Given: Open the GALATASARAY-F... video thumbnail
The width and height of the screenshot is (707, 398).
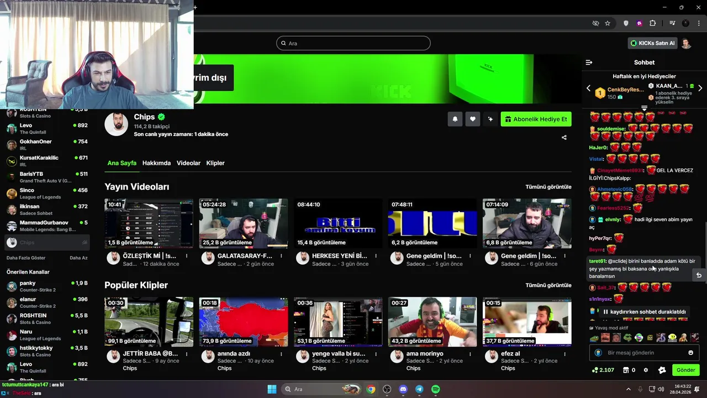Looking at the screenshot, I should 244,223.
